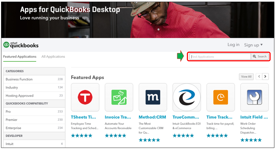Screen dimensions: 276x149
Task: Switch to the All Applications tab
Action: (x=53, y=57)
